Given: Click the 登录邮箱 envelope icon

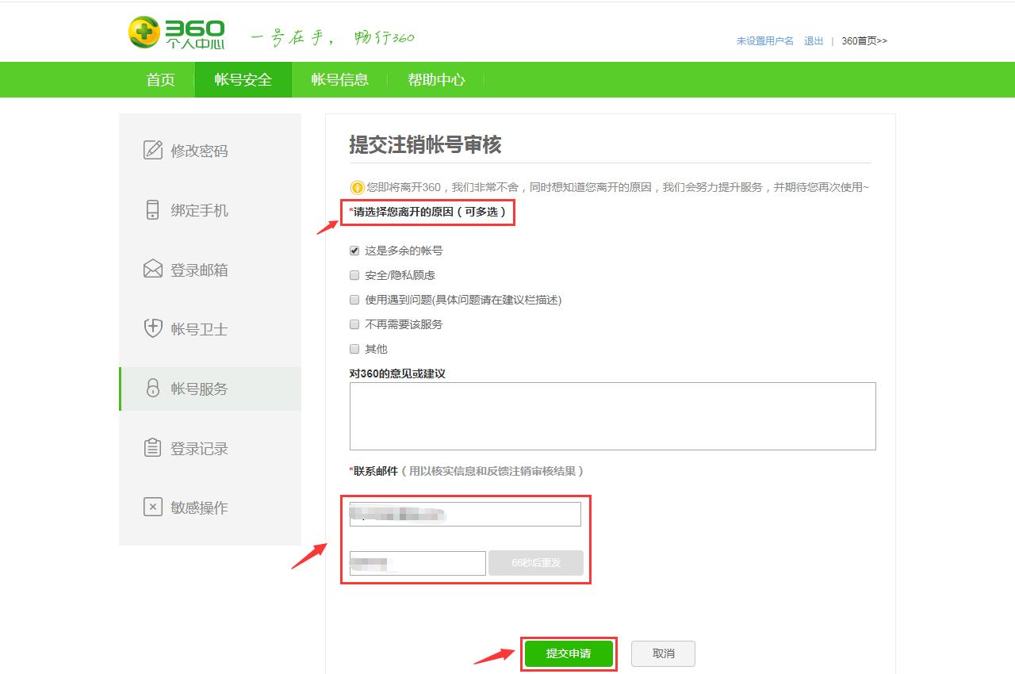Looking at the screenshot, I should point(152,269).
